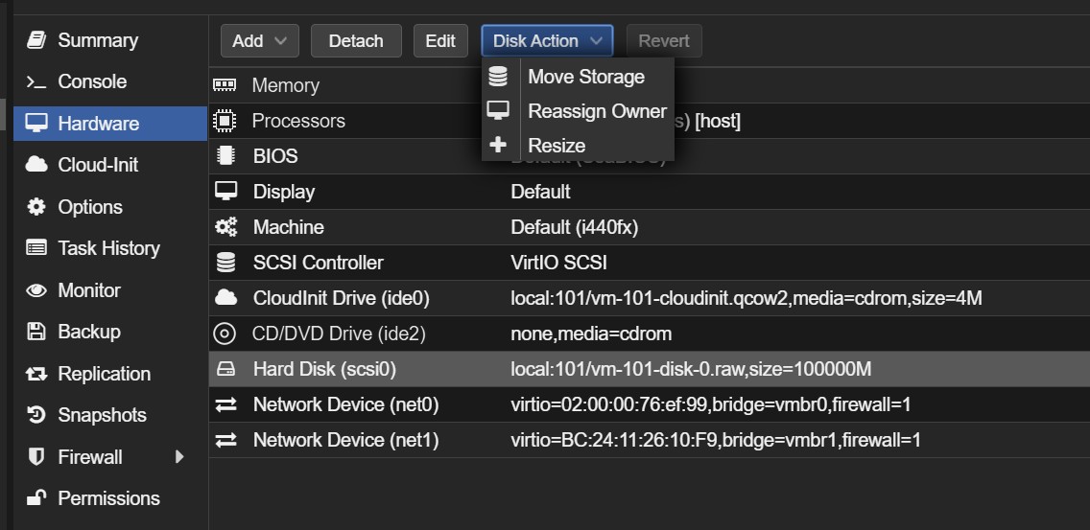Click the Backup floppy disk icon
1090x530 pixels.
pos(36,332)
